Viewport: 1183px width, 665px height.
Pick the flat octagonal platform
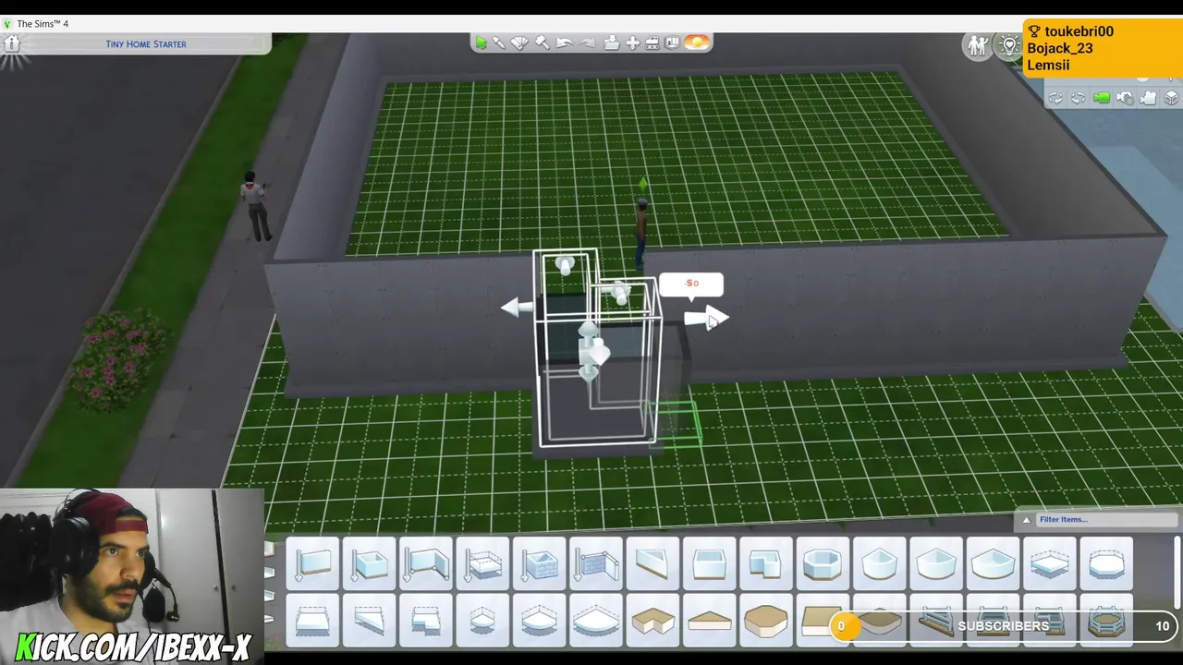(x=1106, y=563)
